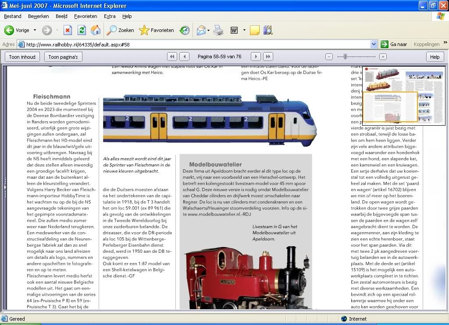Viewport: 449px width, 325px height.
Task: Click the page icon beside the address
Action: 21,44
